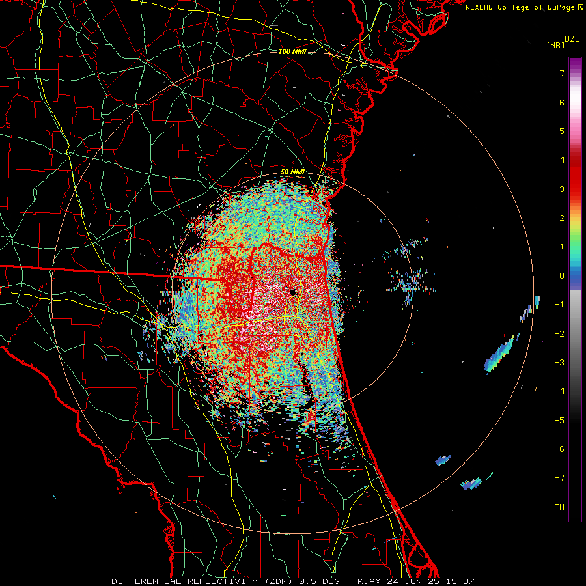586x586 pixels.
Task: Click the 4 value on the color scale
Action: point(562,160)
